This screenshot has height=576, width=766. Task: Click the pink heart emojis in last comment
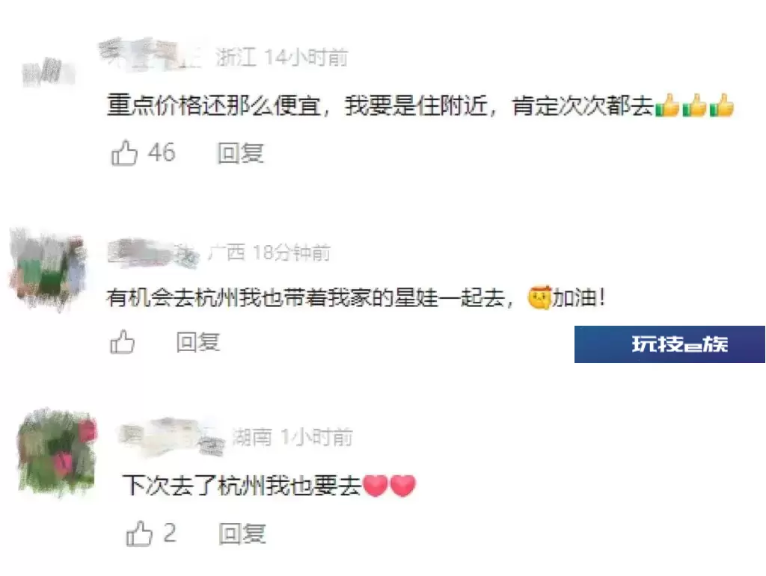389,486
